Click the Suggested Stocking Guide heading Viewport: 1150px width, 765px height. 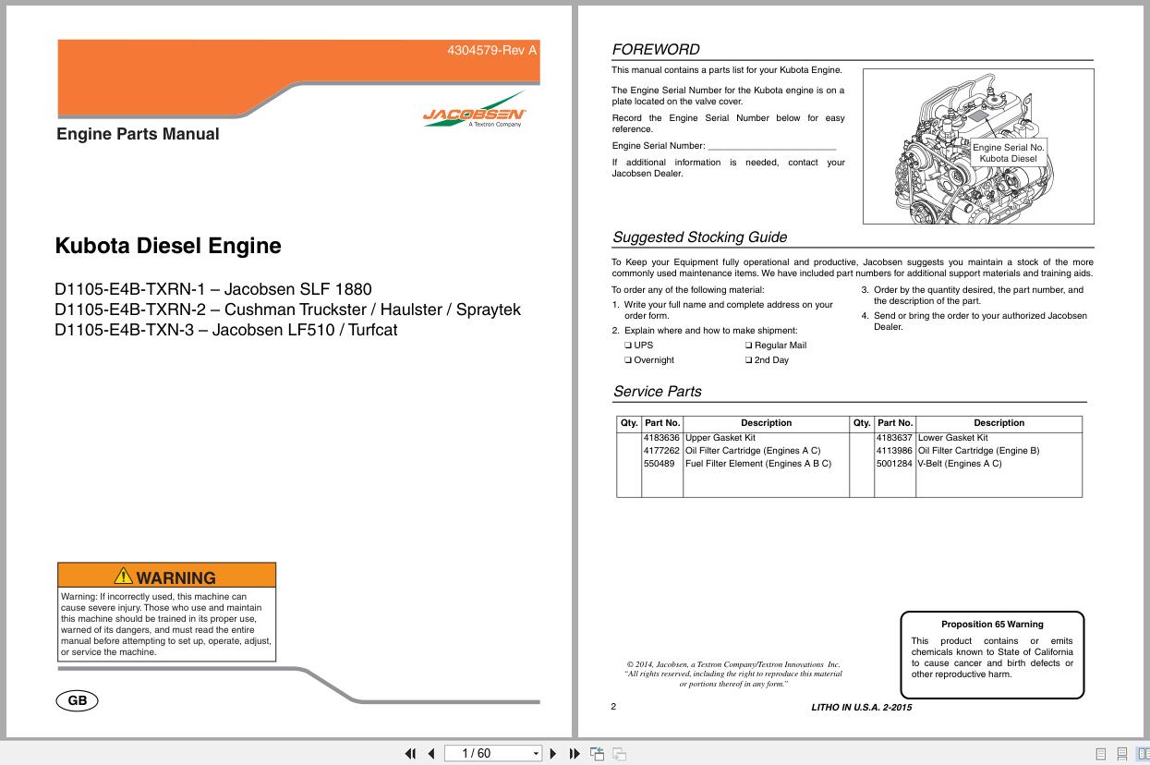700,237
